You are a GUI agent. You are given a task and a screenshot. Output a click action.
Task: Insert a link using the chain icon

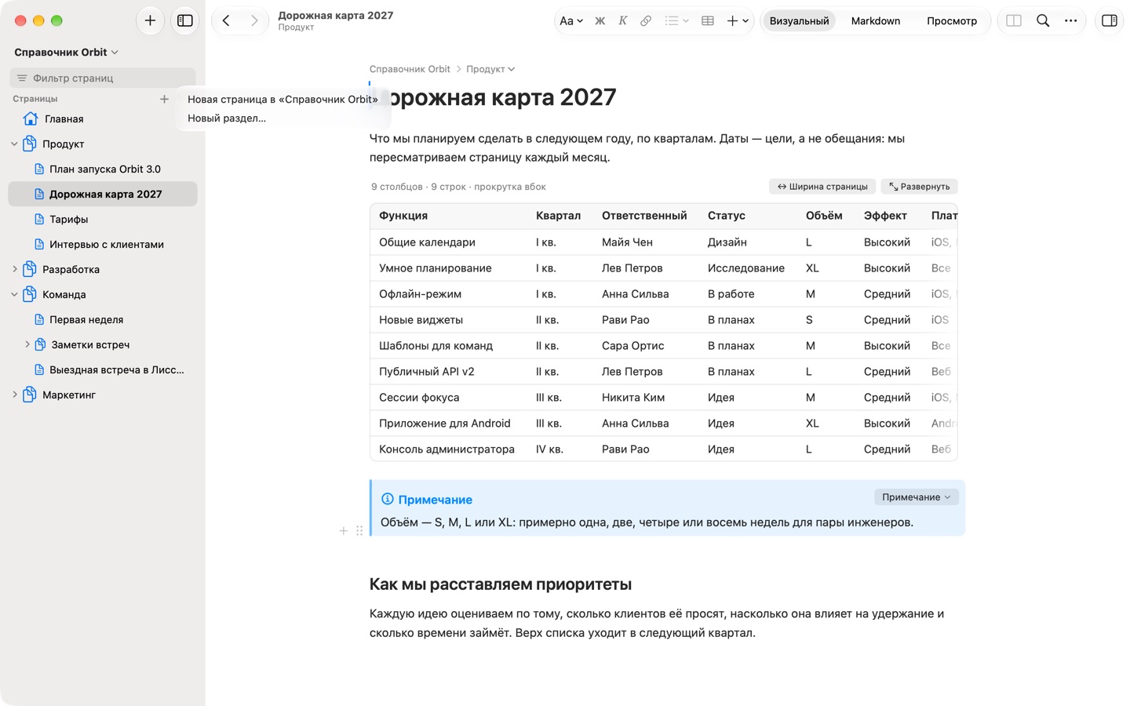tap(646, 21)
